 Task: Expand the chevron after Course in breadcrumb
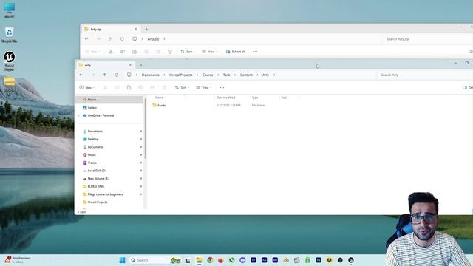[218, 75]
